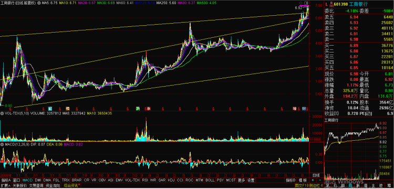Image resolution: width=394 pixels, height=189 pixels.
Task: Toggle the MACD indicator tab
Action: coord(27,180)
